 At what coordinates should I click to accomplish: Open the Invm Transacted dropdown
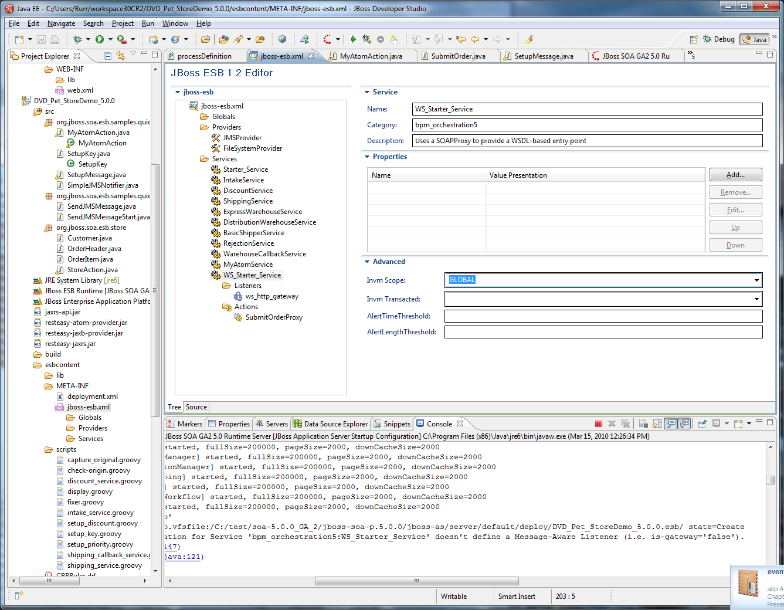(x=756, y=299)
